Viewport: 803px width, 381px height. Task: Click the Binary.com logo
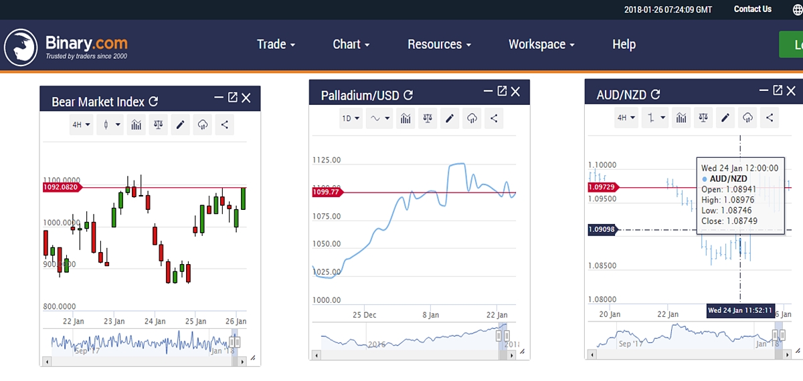point(66,47)
